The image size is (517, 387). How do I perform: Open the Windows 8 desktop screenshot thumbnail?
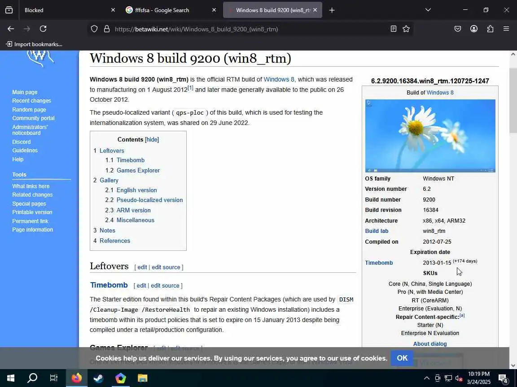point(430,136)
